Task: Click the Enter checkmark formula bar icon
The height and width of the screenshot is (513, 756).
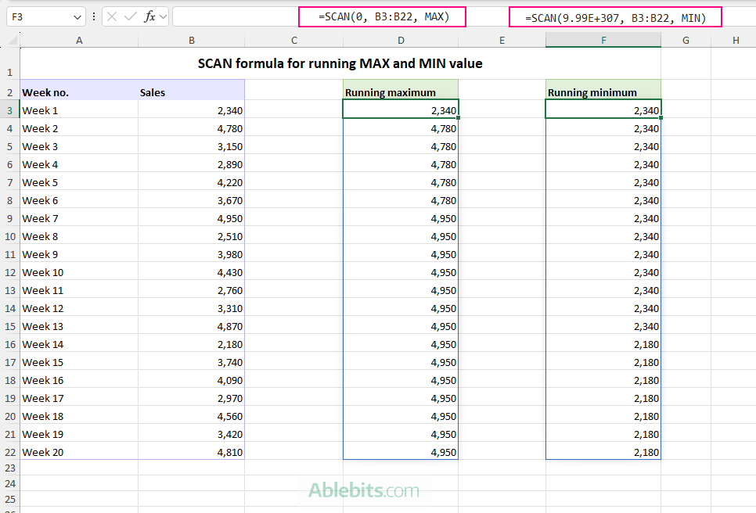Action: (x=130, y=17)
